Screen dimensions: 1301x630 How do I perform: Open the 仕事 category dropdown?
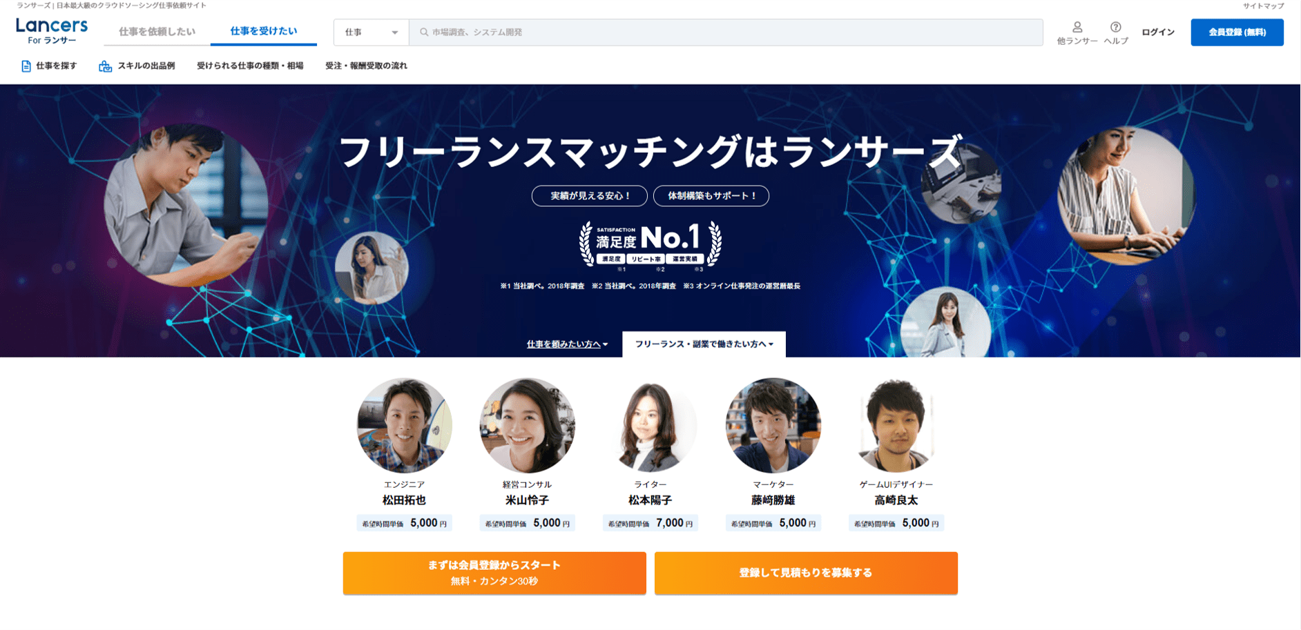[x=372, y=32]
